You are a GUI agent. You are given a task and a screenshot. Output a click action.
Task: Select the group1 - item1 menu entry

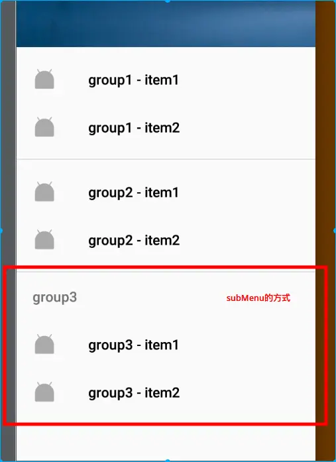point(166,80)
